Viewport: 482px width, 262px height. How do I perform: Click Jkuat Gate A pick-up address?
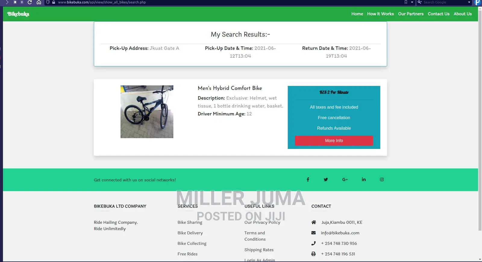[x=164, y=48]
